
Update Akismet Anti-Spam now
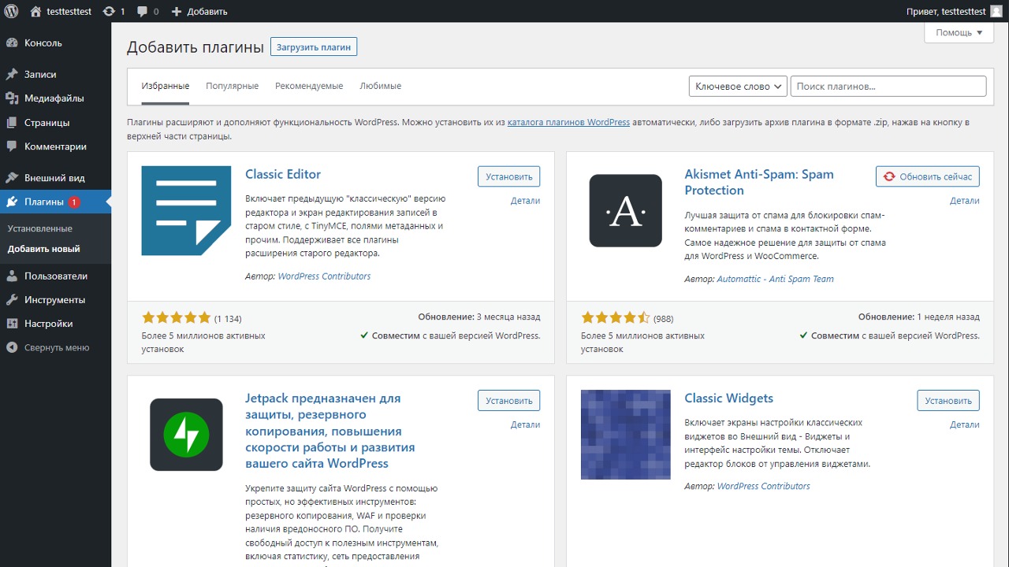point(927,176)
